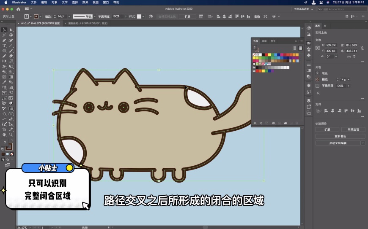368x229 pixels.
Task: Click the Home icon in title bar
Action: point(18,9)
